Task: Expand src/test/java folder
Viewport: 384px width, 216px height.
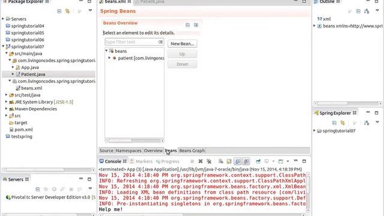Action: point(7,95)
